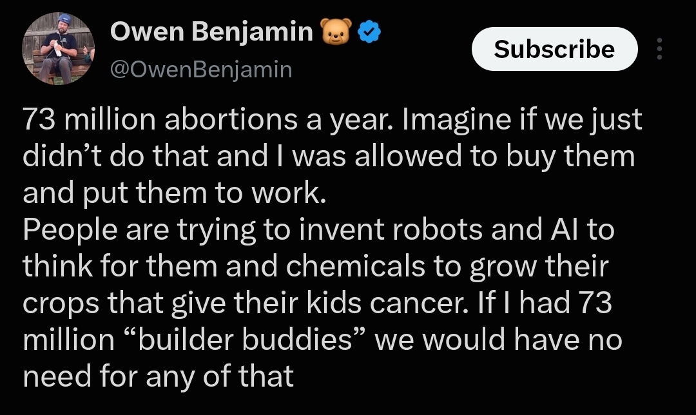The image size is (696, 415).
Task: Click the word 'abortions' in the first line
Action: [231, 120]
